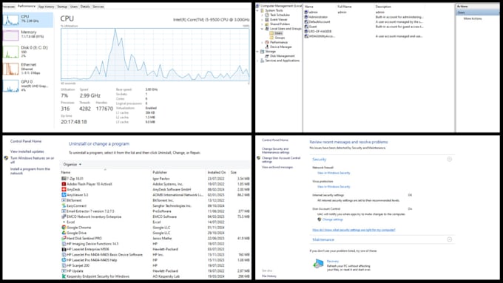
Task: Open the Memory performance graph thumbnail
Action: click(11, 35)
